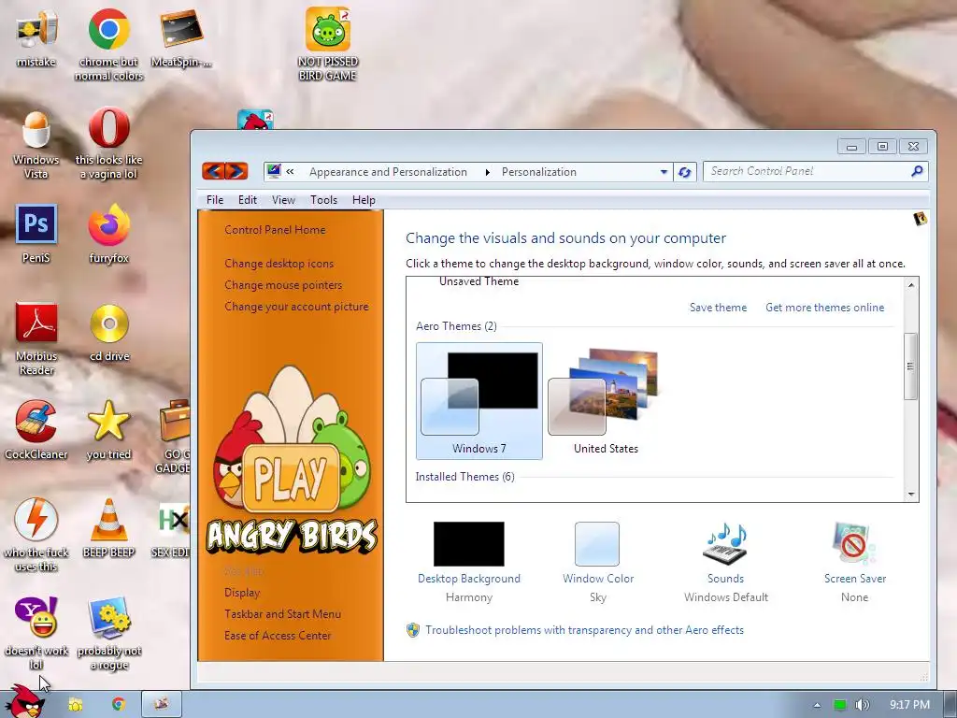Open the Sounds Windows Default settings
This screenshot has height=718, width=957.
[x=725, y=562]
